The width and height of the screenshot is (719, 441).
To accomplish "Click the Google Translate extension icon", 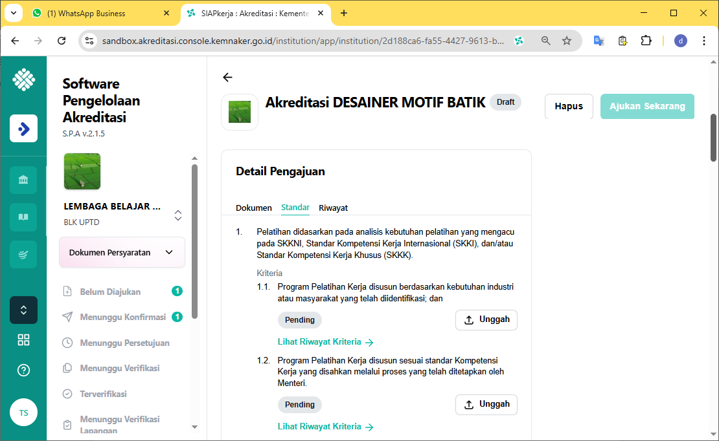I will tap(599, 41).
